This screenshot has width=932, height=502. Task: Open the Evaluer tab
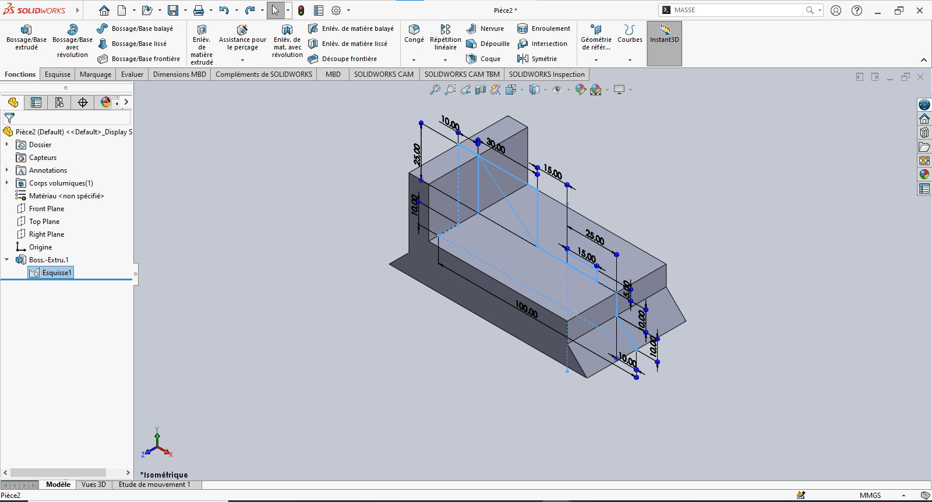tap(132, 74)
